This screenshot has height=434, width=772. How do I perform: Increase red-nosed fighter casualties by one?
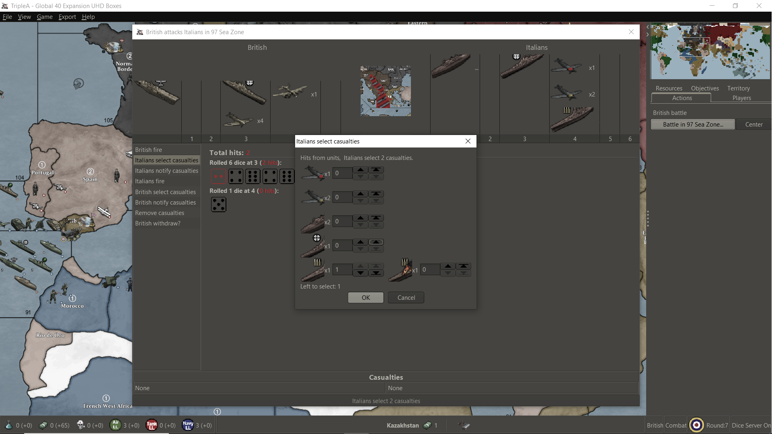pyautogui.click(x=361, y=170)
